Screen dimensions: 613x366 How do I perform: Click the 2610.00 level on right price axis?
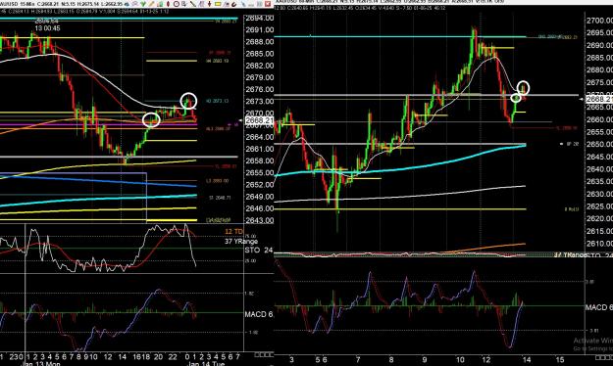(599, 244)
